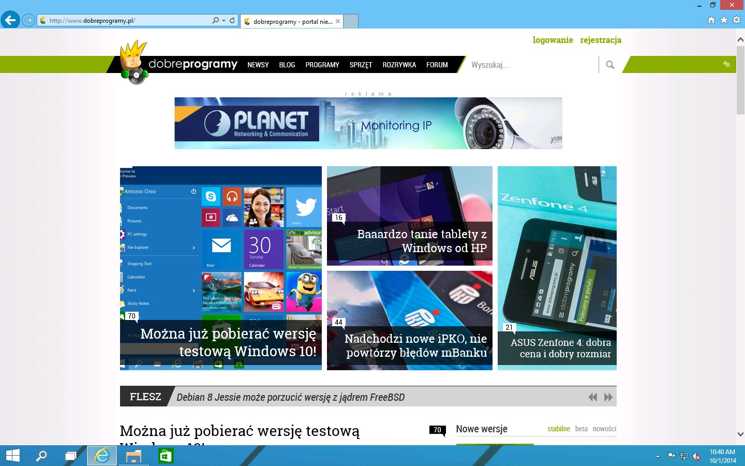Viewport: 745px width, 466px height.
Task: Close the dobreprogramy browser tab
Action: [x=338, y=21]
